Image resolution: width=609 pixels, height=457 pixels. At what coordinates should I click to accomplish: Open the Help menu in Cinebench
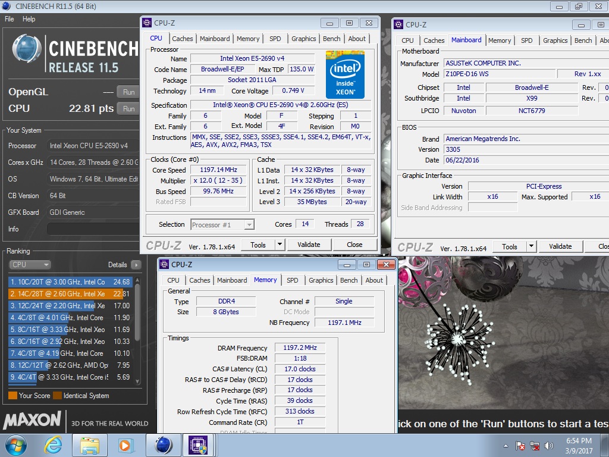[29, 18]
